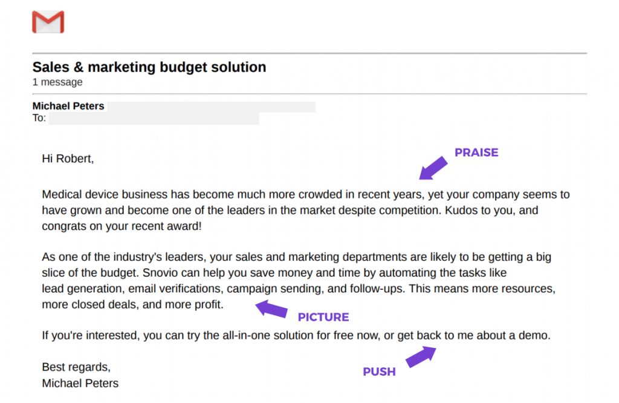Select the red envelope Gmail icon
Screen dimensions: 619x403
[47, 21]
